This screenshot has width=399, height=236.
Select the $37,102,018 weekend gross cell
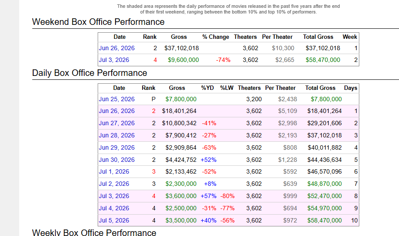(181, 48)
